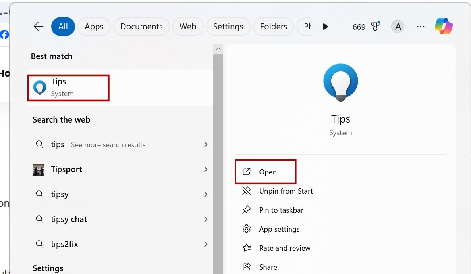The height and width of the screenshot is (274, 471).
Task: Expand the Tipsport web result chevron
Action: tap(206, 169)
